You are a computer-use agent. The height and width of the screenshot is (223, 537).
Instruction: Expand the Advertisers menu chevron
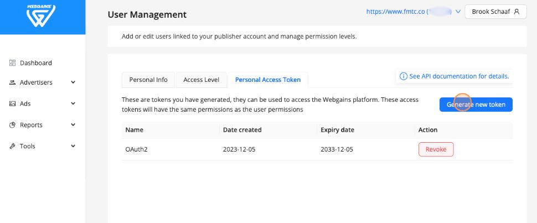[x=73, y=82]
